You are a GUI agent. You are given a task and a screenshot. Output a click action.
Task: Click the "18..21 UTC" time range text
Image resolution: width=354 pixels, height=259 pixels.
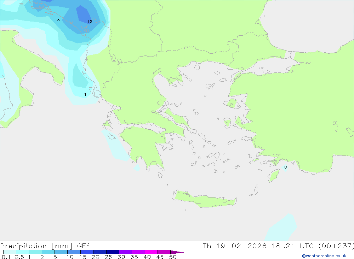click(293, 246)
